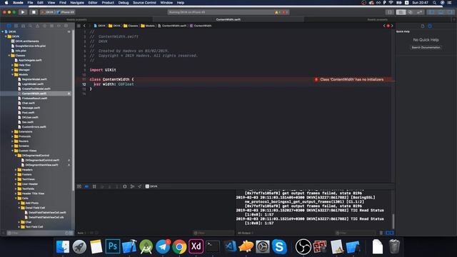Screen dimensions: 457x257
Task: Open the Issue navigator warning-triangle icon
Action: click(x=38, y=26)
